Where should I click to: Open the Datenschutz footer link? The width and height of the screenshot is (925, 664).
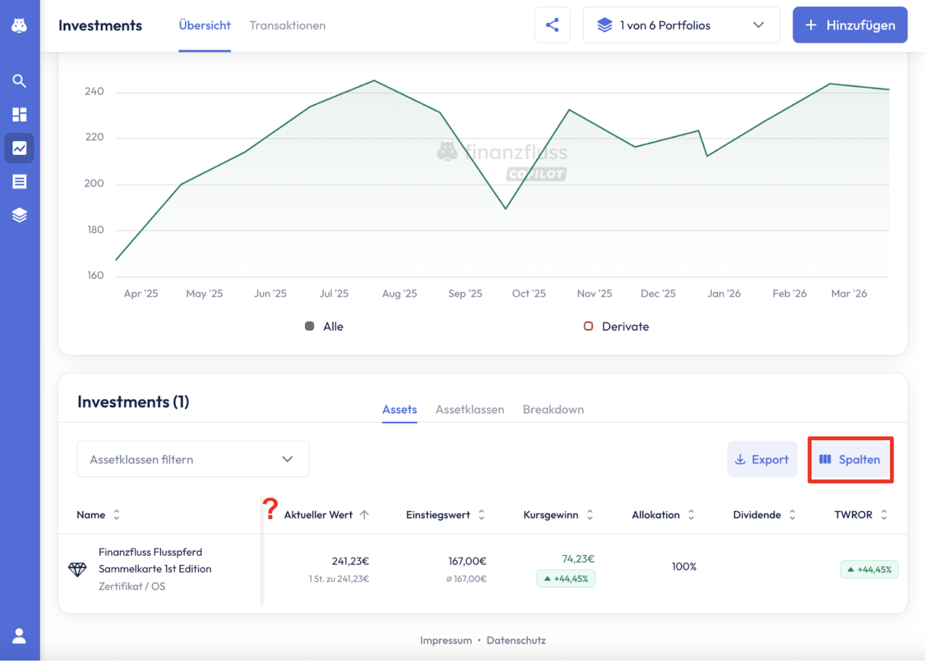pyautogui.click(x=515, y=640)
